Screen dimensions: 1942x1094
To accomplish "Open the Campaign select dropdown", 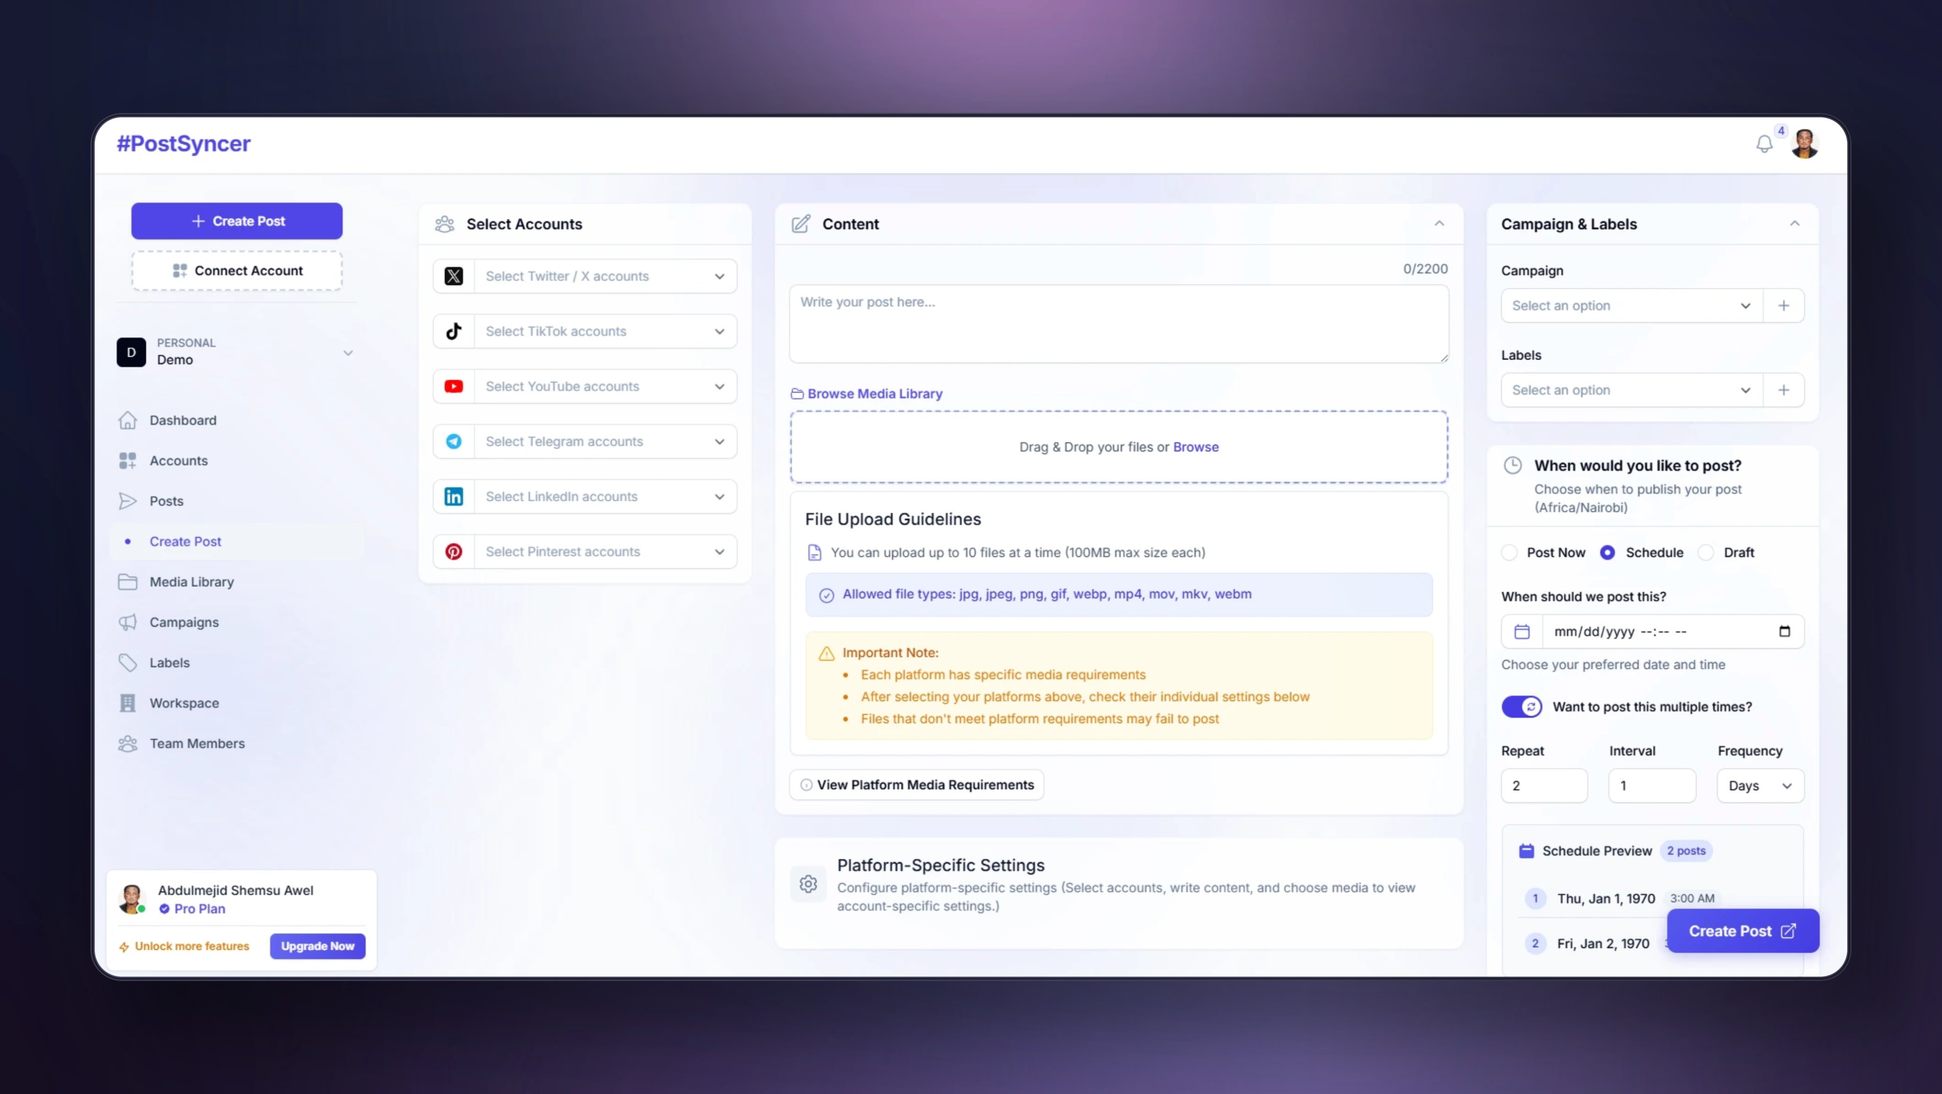I will pyautogui.click(x=1632, y=305).
